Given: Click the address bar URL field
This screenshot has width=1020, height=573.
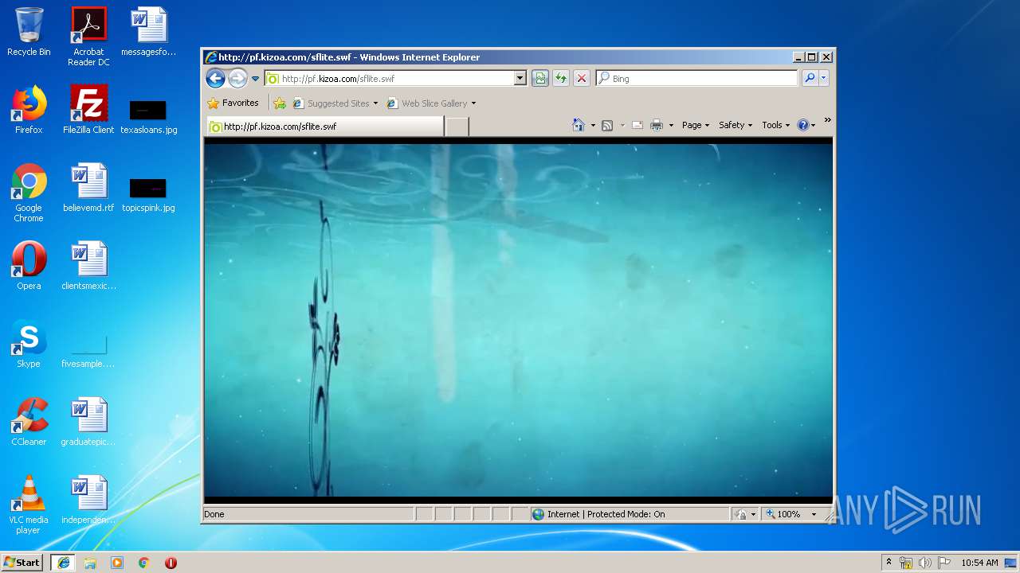Looking at the screenshot, I should pos(388,78).
